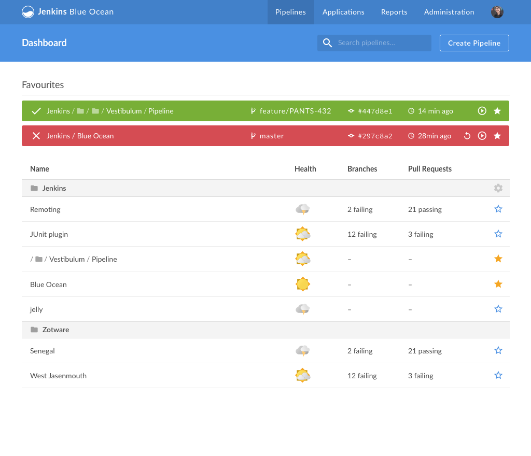Run the Vestibulum Pipeline favourite
531x456 pixels.
[482, 111]
